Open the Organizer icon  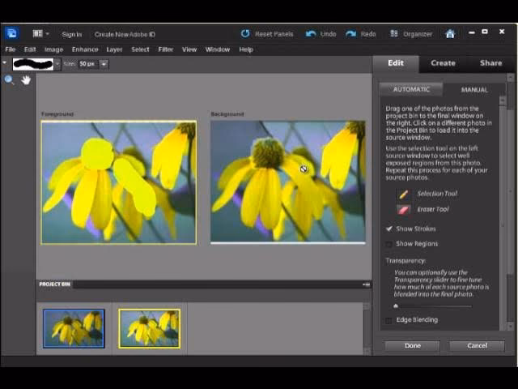tap(394, 34)
